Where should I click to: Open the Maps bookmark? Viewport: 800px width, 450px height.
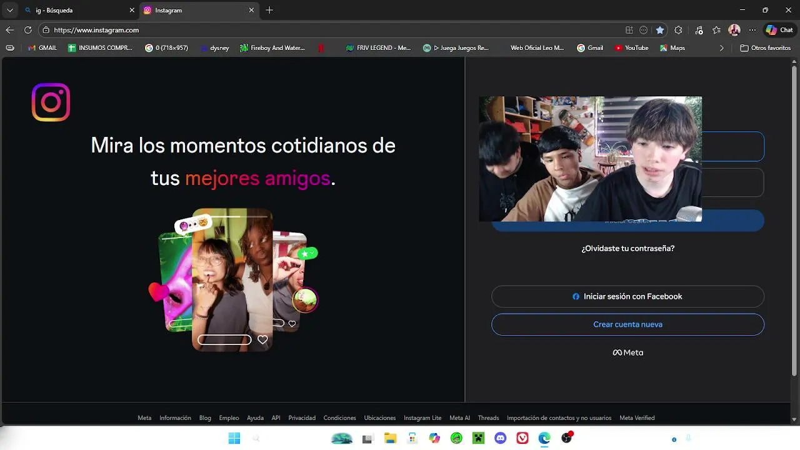pos(672,48)
